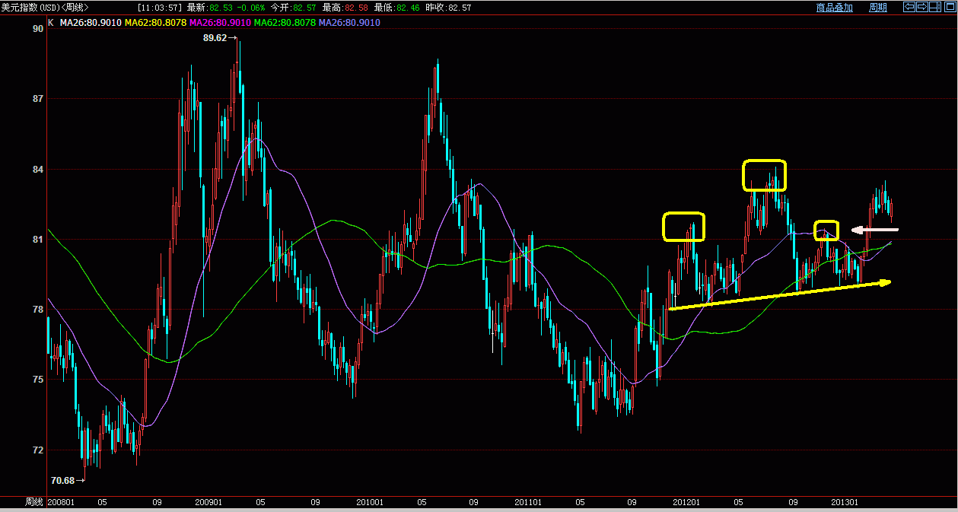Click the maximize chart window icon
The height and width of the screenshot is (512, 958).
(x=950, y=7)
